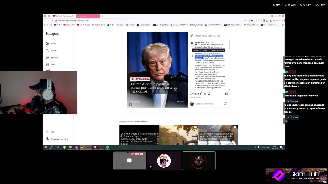The image size is (328, 184).
Task: Open browser search-tabs magnifier icon
Action: point(272,16)
